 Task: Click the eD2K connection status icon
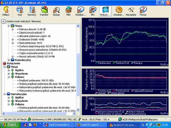coord(120,119)
